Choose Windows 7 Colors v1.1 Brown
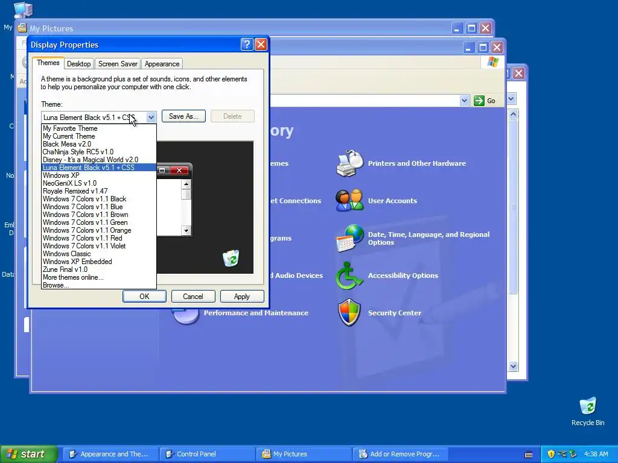 pyautogui.click(x=99, y=215)
